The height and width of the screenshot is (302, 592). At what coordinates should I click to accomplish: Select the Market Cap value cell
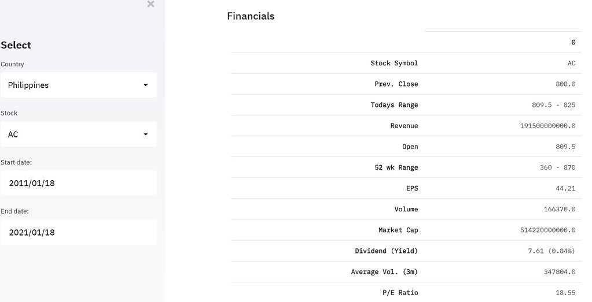point(547,230)
